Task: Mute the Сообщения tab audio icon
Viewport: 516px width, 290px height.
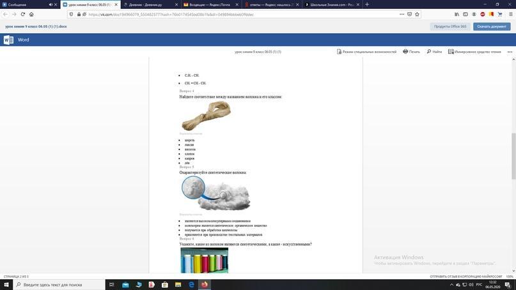Action: click(x=51, y=4)
